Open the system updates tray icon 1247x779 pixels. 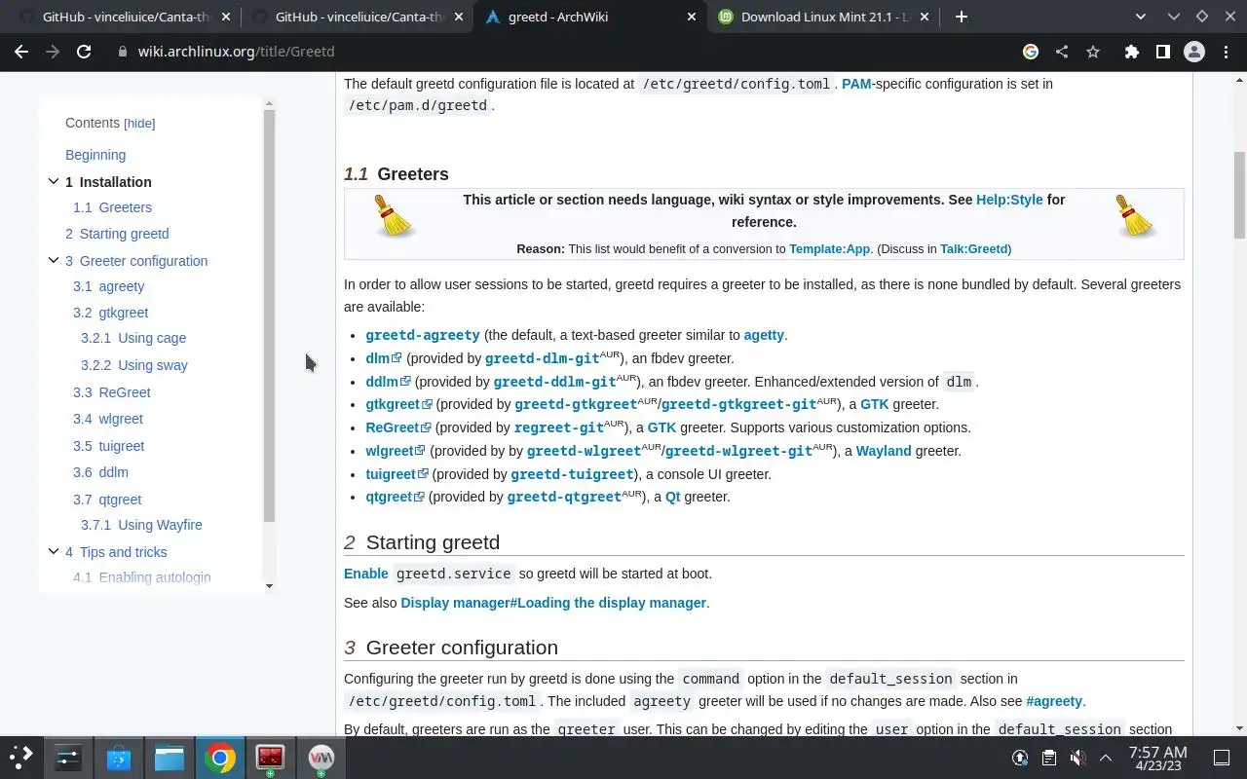(1020, 758)
